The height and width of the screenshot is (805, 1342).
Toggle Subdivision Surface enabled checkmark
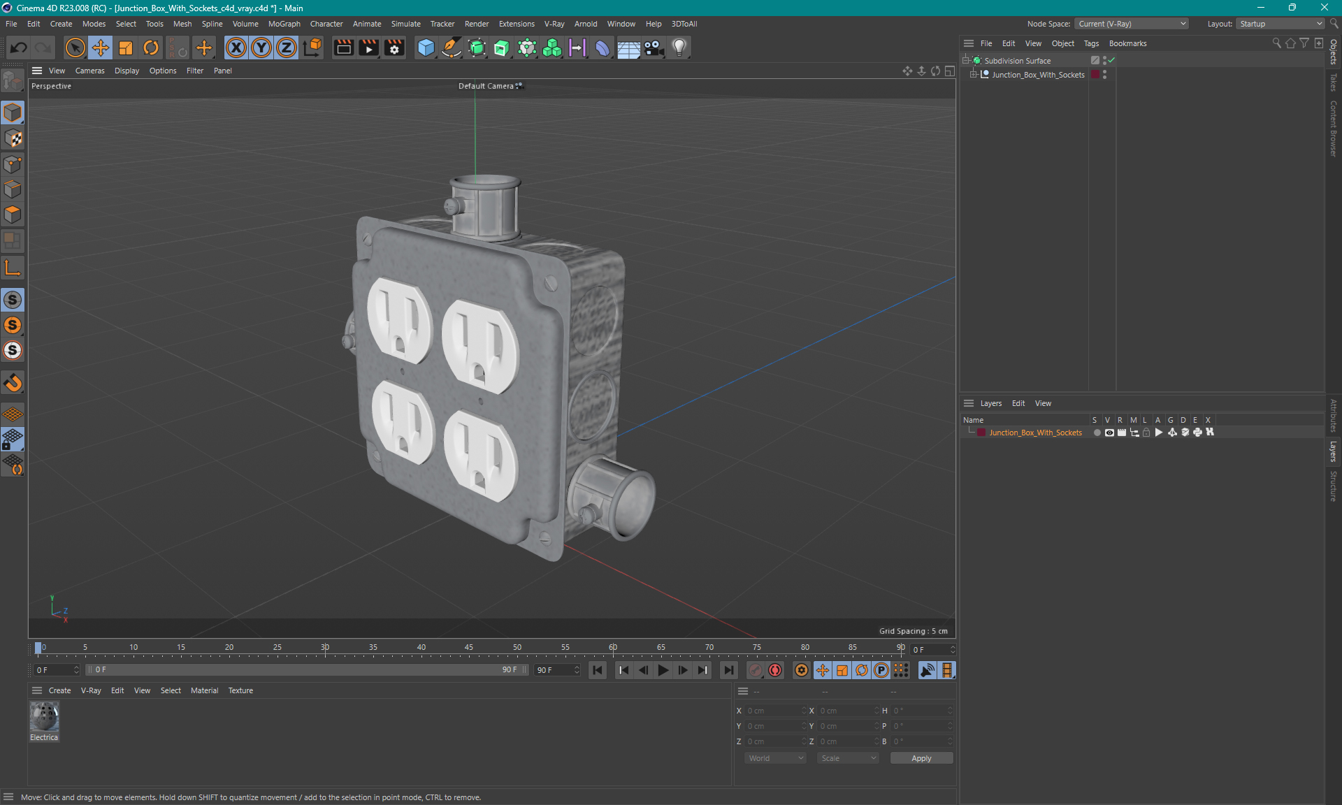1111,61
